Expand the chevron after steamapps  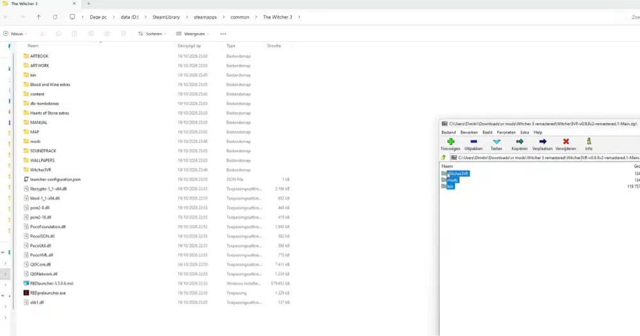pyautogui.click(x=223, y=17)
